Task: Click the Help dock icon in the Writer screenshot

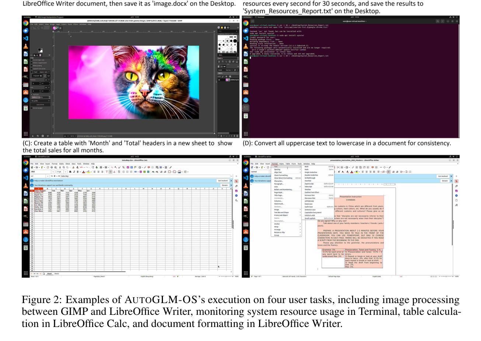Action: tap(245, 239)
